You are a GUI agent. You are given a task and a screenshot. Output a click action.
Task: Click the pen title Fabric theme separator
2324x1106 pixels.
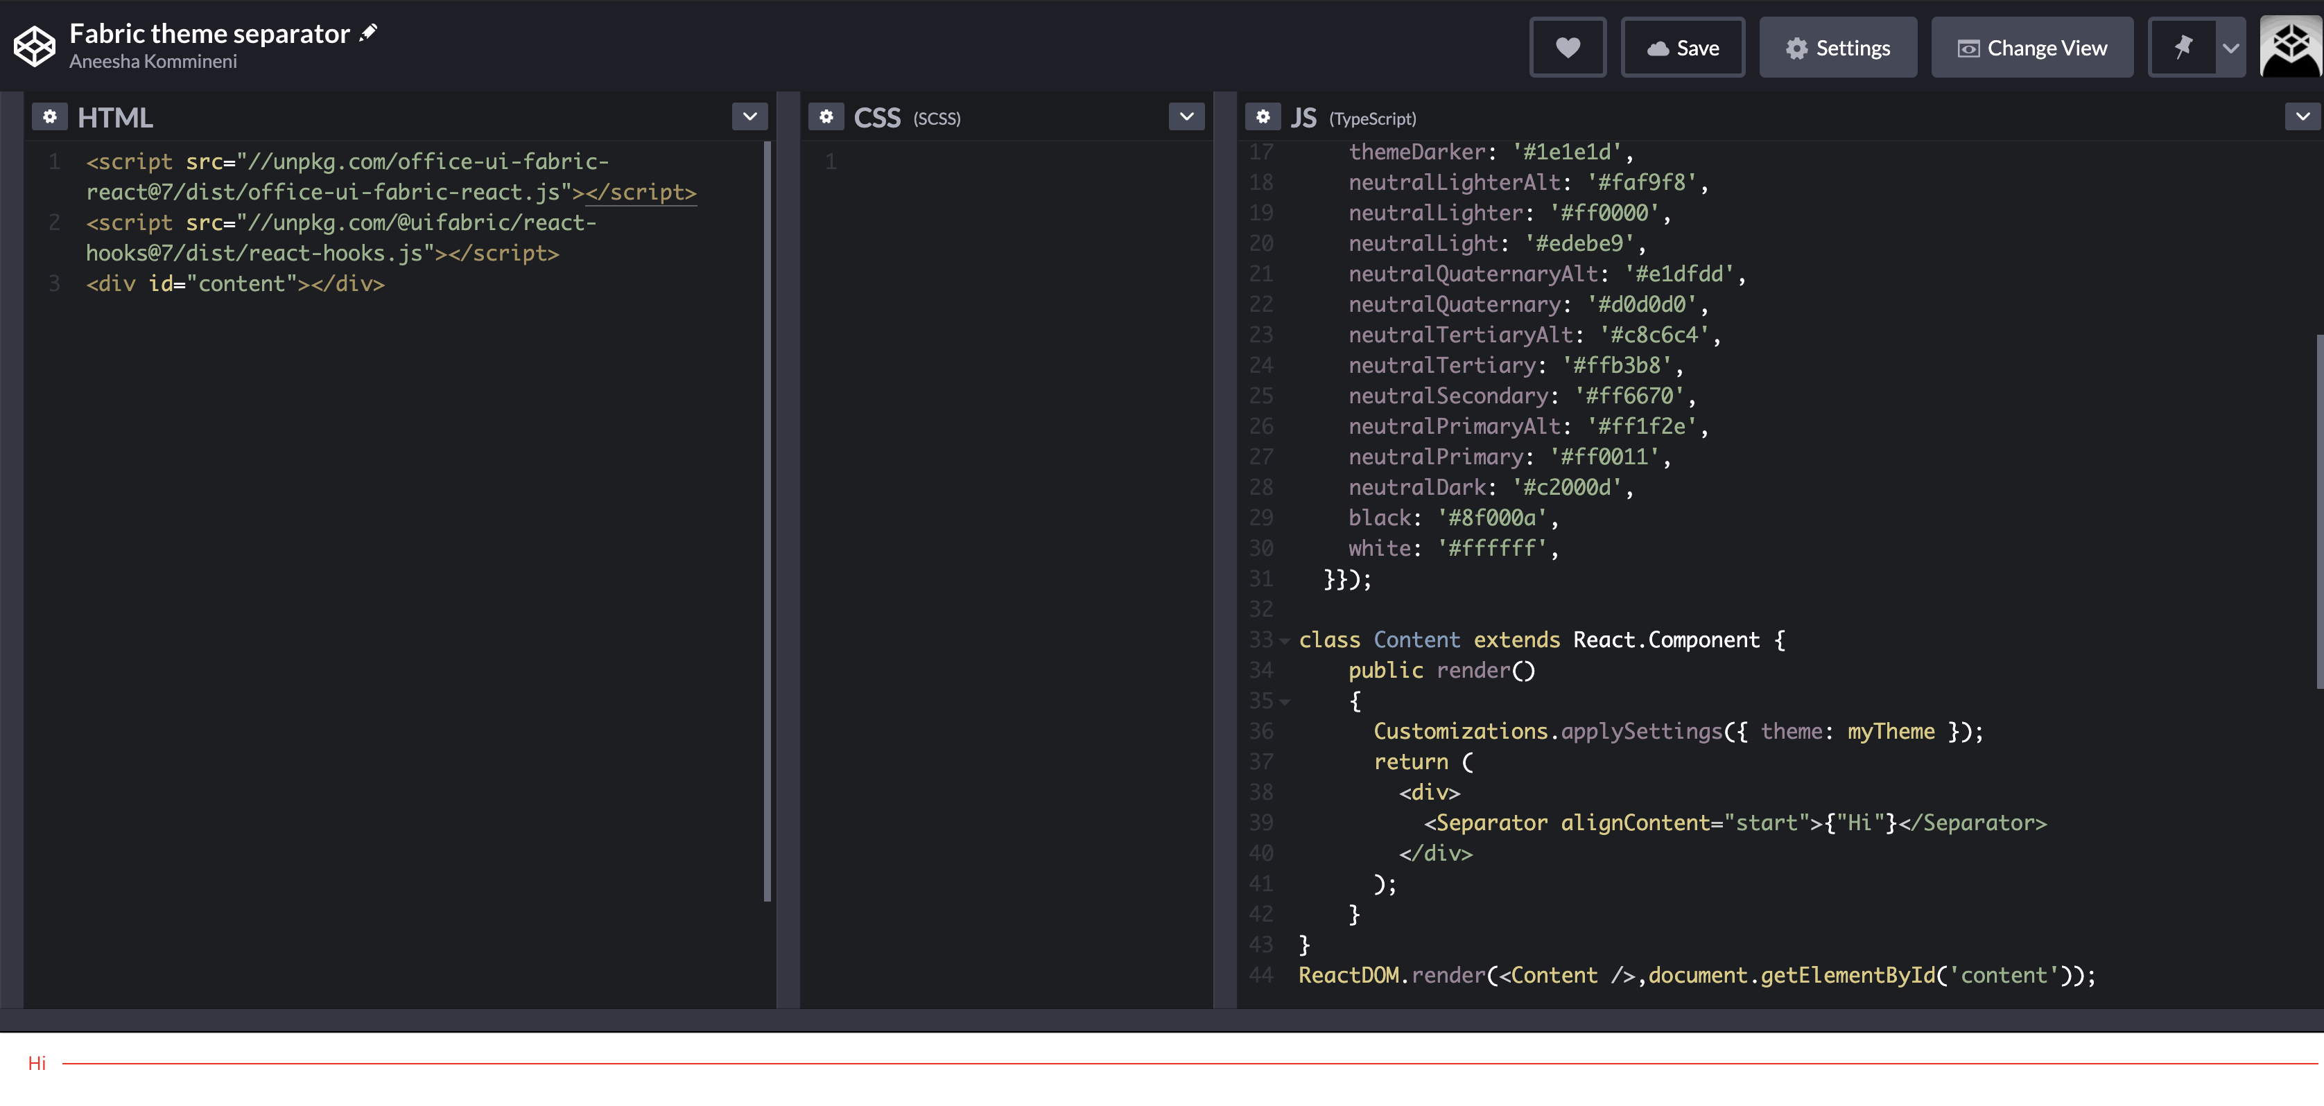(x=209, y=33)
